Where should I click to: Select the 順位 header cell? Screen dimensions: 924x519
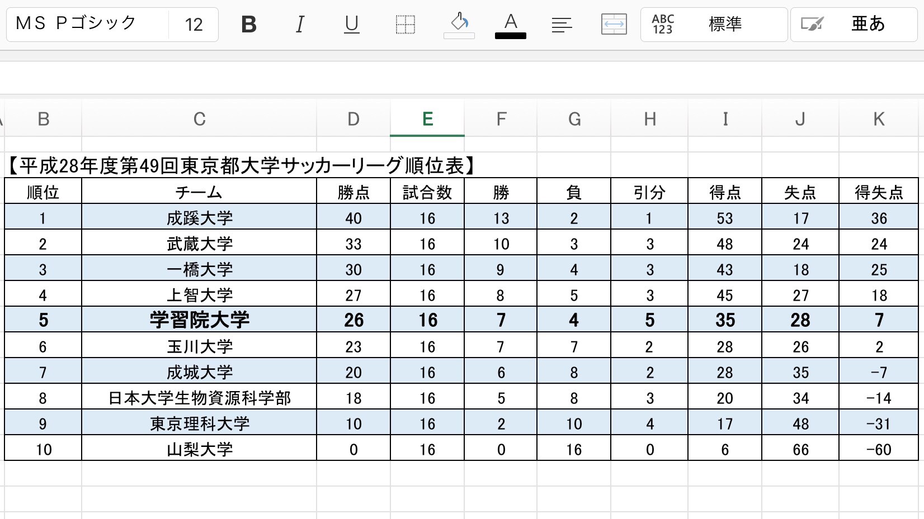43,192
